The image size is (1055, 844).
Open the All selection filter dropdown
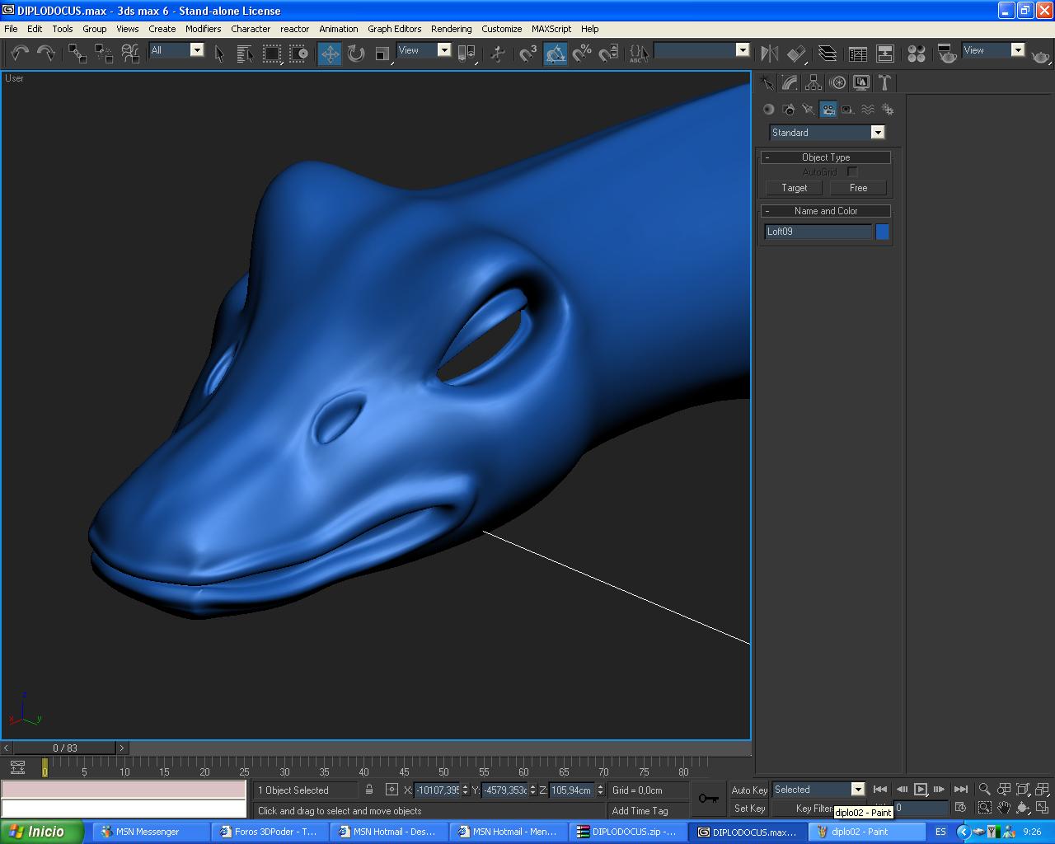tap(196, 50)
